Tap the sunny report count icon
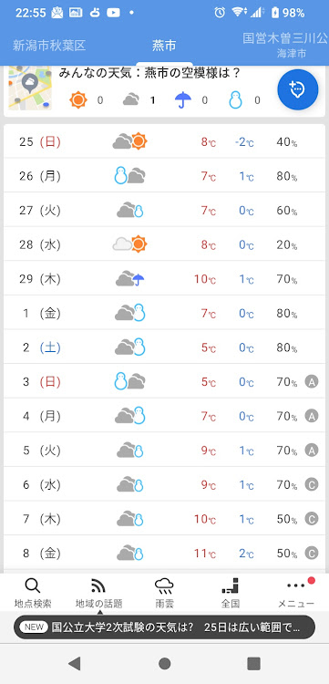 point(78,100)
